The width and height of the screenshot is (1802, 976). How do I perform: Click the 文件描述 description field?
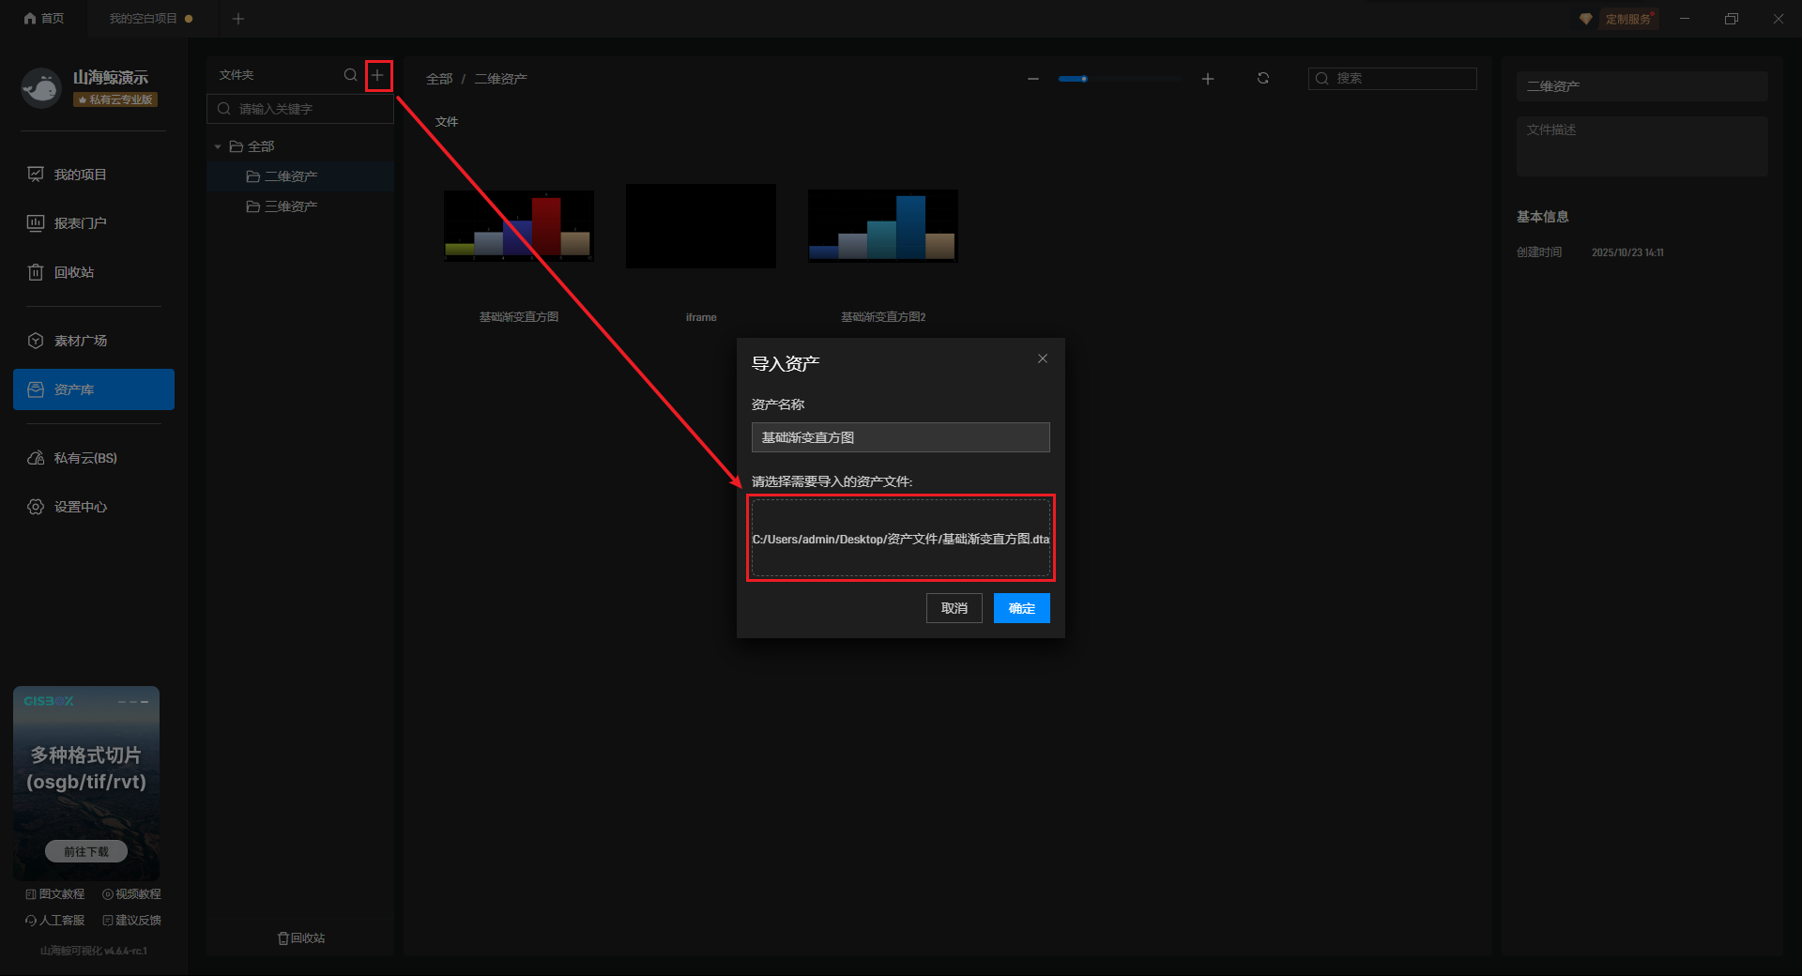pyautogui.click(x=1642, y=146)
